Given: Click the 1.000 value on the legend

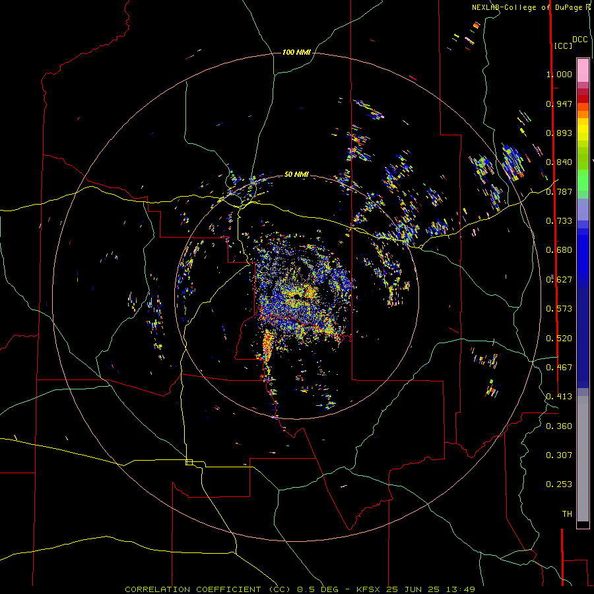Looking at the screenshot, I should click(559, 74).
